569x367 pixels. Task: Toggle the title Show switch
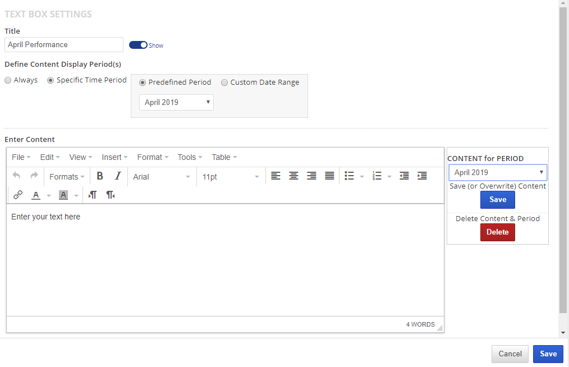pyautogui.click(x=138, y=45)
